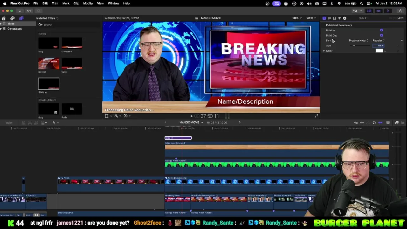Toggle the Inspector panel button
407x229 pixels.
(388, 11)
